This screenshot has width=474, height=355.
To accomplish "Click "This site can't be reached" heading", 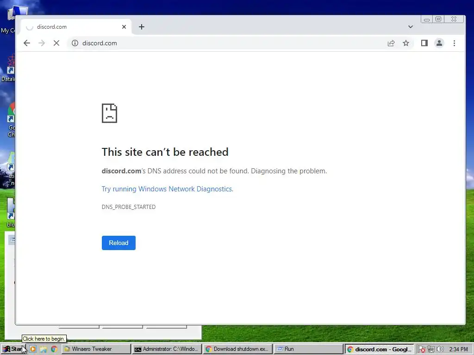I will [x=165, y=152].
